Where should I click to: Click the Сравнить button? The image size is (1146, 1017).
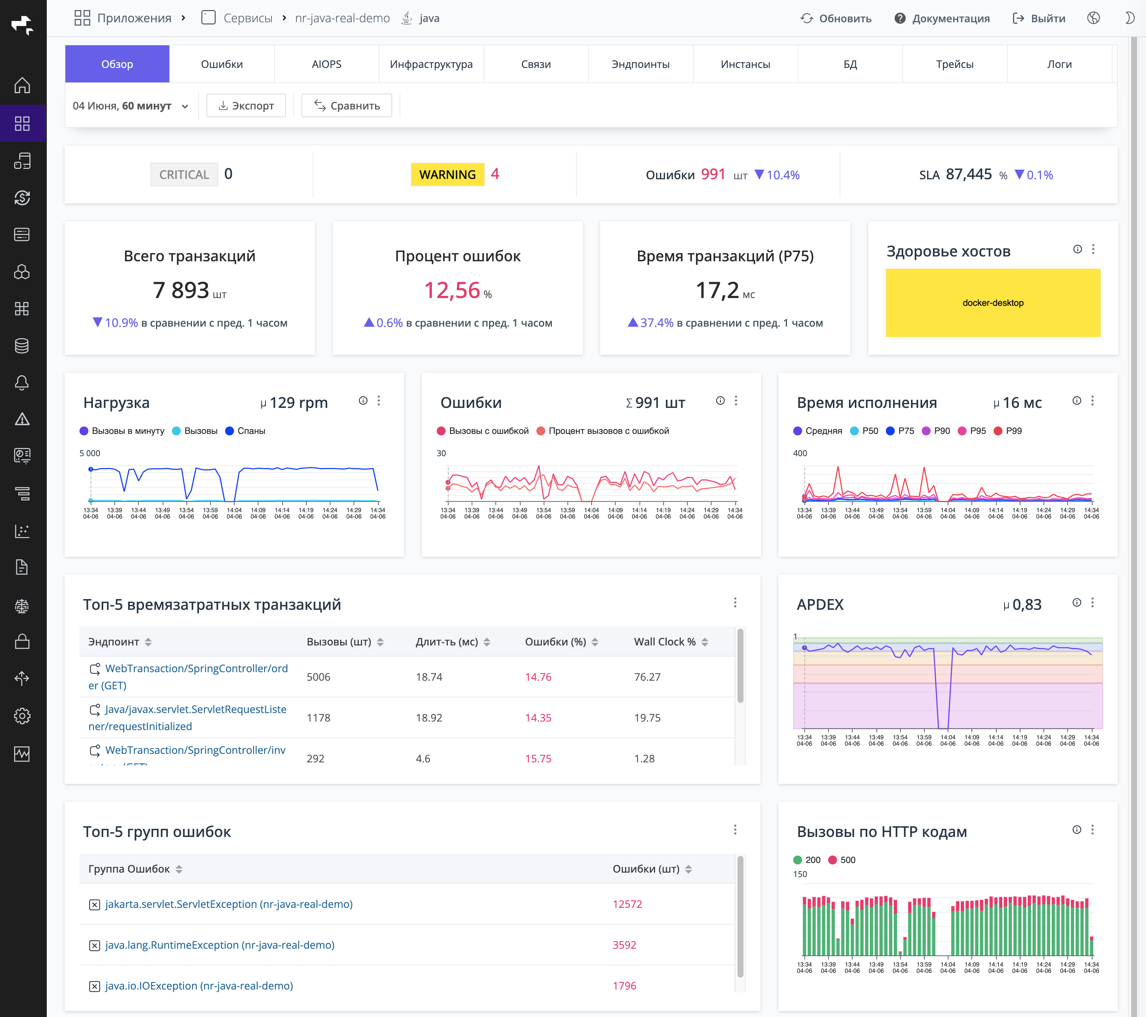[x=346, y=105]
